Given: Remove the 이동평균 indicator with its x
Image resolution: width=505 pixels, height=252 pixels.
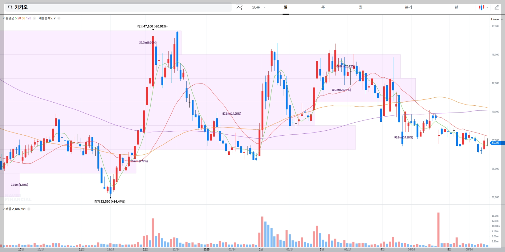Looking at the screenshot, I should tap(34, 18).
